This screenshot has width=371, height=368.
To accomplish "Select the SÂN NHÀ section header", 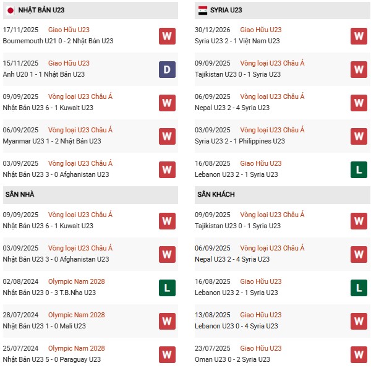I will 20,194.
